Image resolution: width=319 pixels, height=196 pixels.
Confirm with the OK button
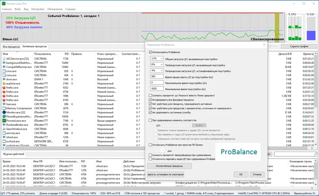click(241, 174)
